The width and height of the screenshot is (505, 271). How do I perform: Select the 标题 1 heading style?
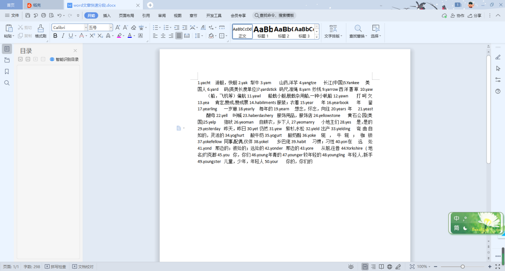263,31
